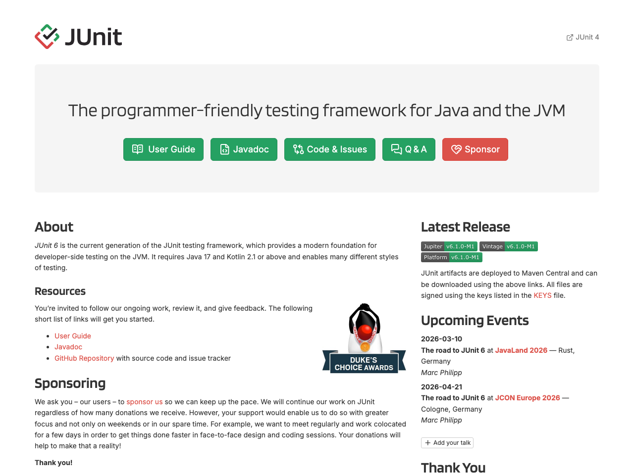Click the branch icon on Code & Issues
The image size is (634, 475).
(x=299, y=149)
